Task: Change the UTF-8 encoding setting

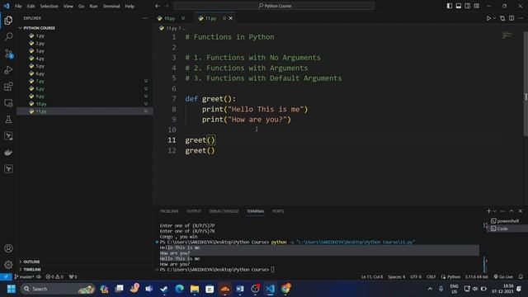Action: [x=416, y=277]
